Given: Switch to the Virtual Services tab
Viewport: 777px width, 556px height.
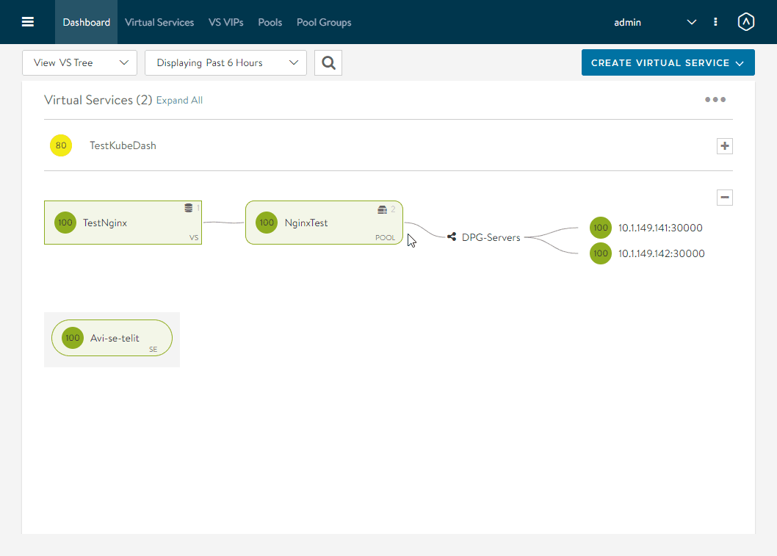Looking at the screenshot, I should (x=159, y=22).
